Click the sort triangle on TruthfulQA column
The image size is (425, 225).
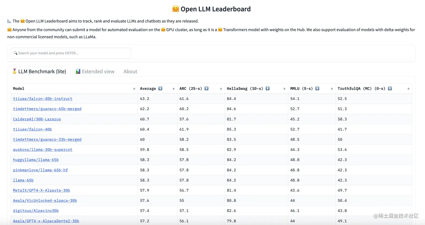[408, 89]
